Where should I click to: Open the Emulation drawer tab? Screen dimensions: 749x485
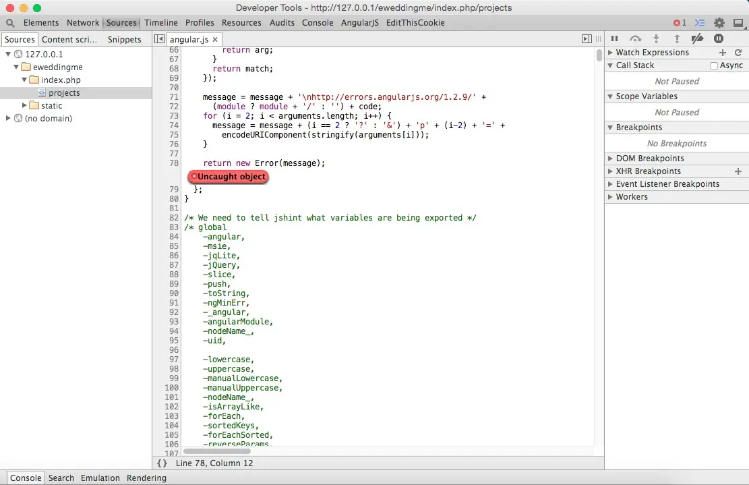pyautogui.click(x=100, y=478)
